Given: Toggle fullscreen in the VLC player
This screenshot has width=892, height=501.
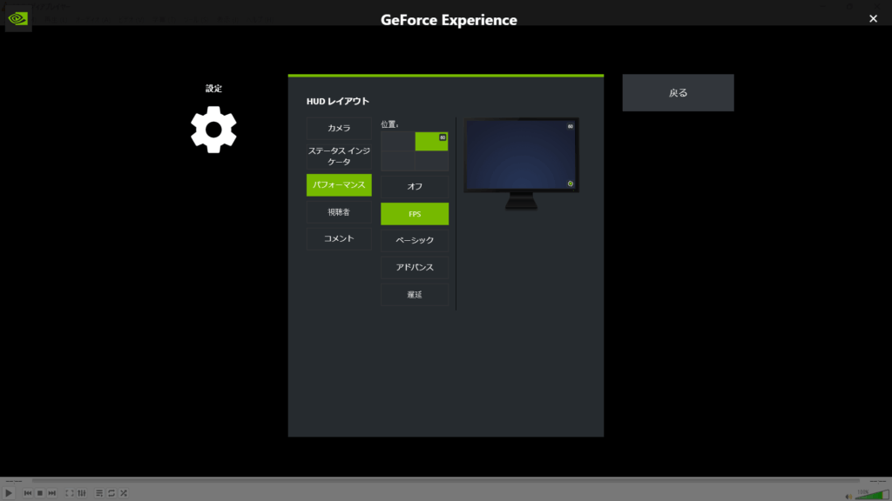Looking at the screenshot, I should pyautogui.click(x=70, y=493).
